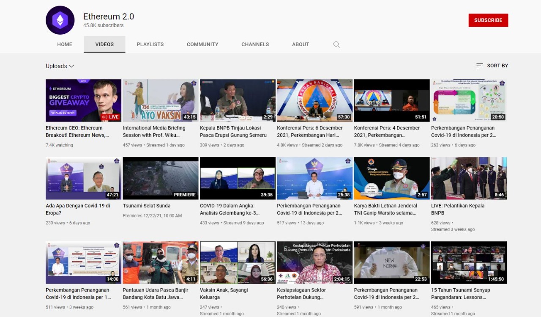Select the Videos tab

104,44
